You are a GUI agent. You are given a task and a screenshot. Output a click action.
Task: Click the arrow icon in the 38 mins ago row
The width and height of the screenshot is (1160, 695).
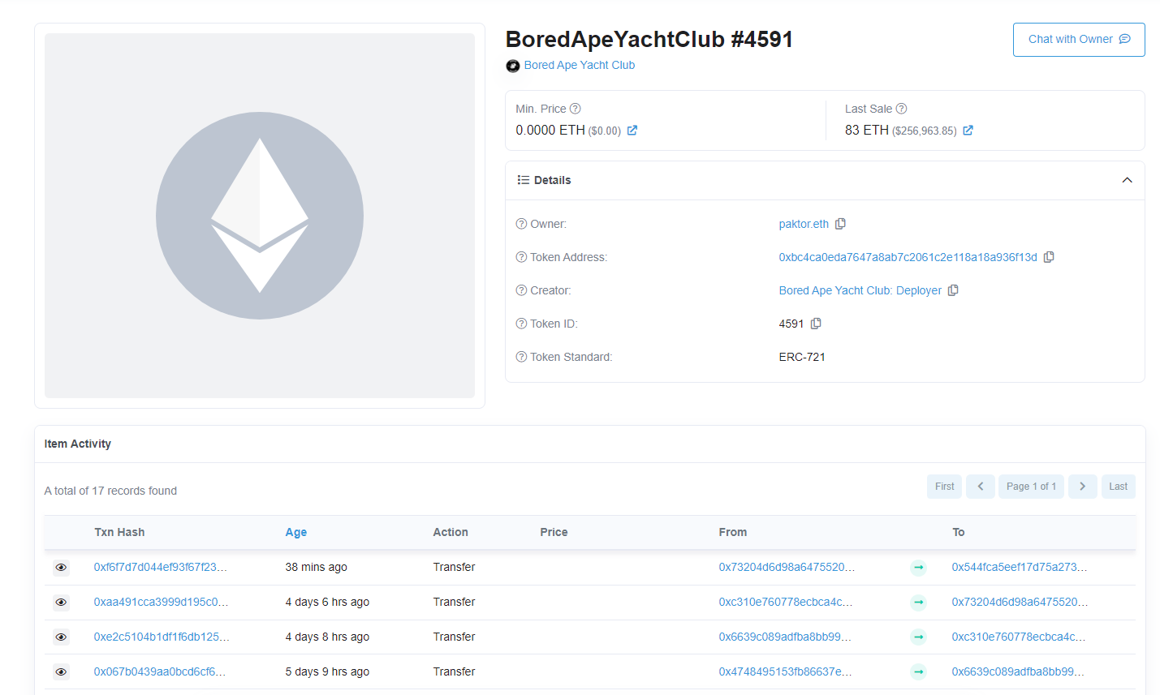click(x=918, y=568)
